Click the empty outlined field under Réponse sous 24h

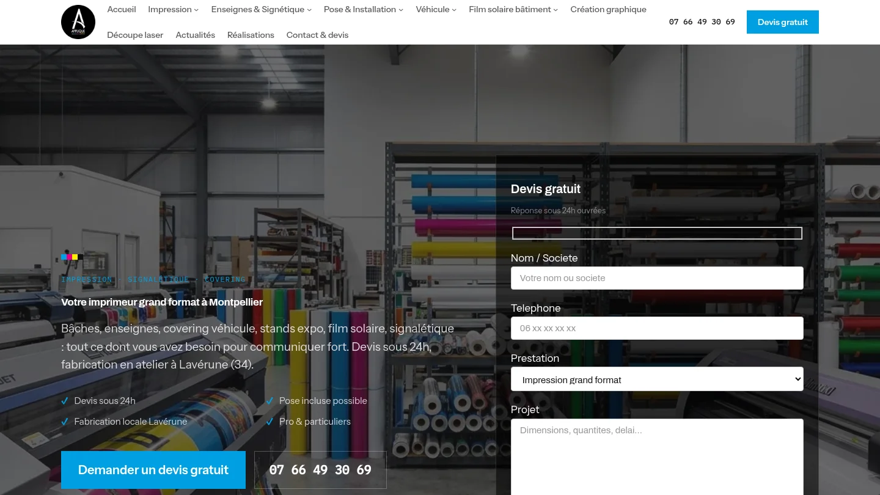coord(657,233)
